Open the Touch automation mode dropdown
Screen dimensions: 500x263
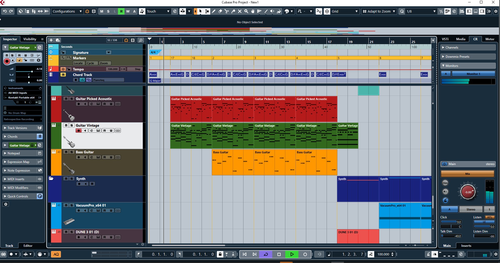coord(158,11)
